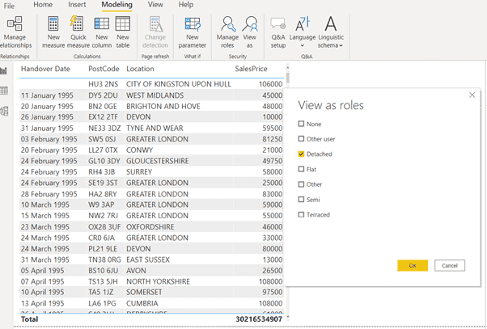Sort by Location column header
487x329 pixels.
[x=140, y=69]
